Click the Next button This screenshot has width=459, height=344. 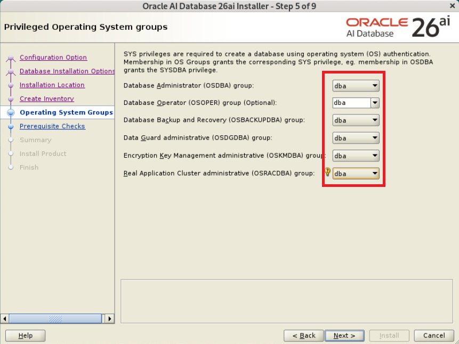point(344,335)
